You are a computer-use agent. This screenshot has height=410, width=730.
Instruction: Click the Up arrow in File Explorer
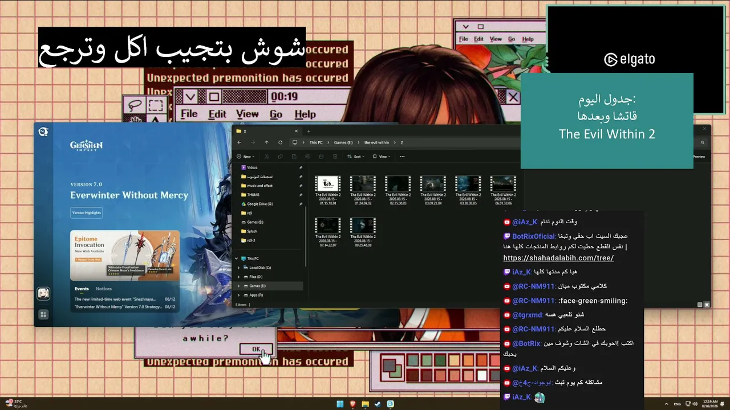click(266, 142)
